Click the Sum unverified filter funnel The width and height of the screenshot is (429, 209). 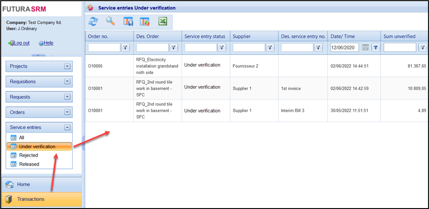click(x=422, y=47)
